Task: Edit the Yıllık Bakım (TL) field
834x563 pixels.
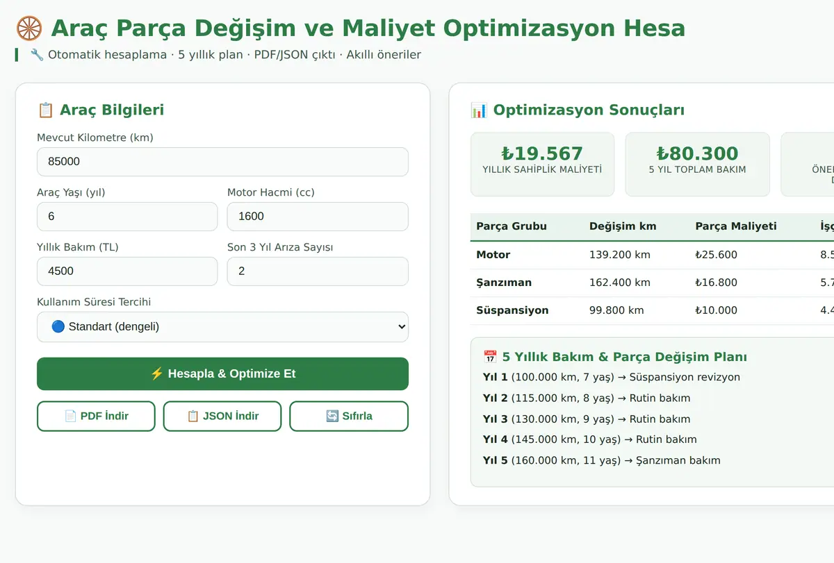Action: pyautogui.click(x=127, y=271)
